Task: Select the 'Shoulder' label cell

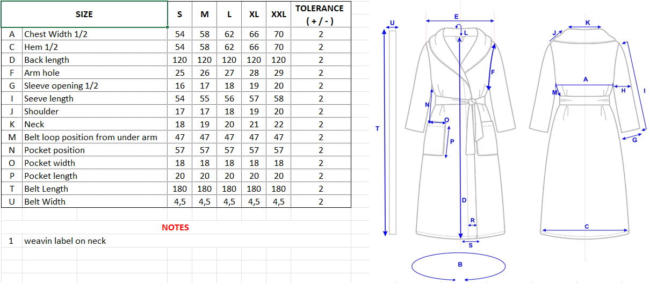Action: 95,111
